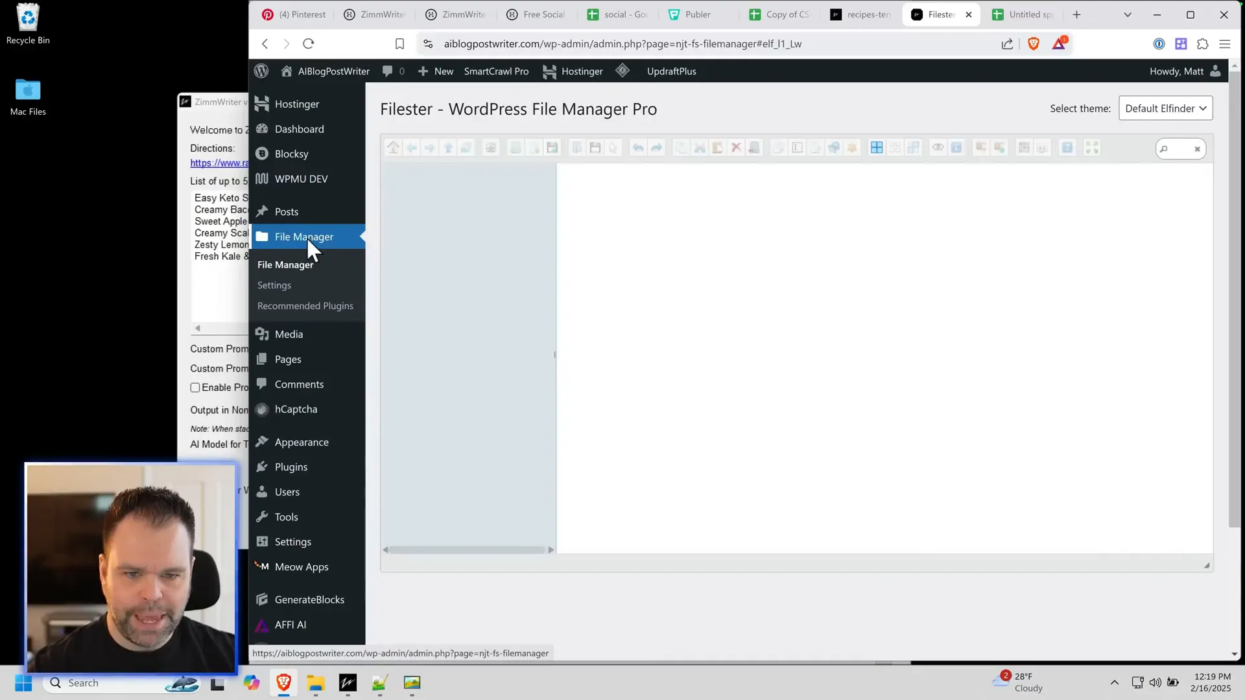Click the elFinder Forward arrow icon
This screenshot has width=1245, height=700.
429,148
